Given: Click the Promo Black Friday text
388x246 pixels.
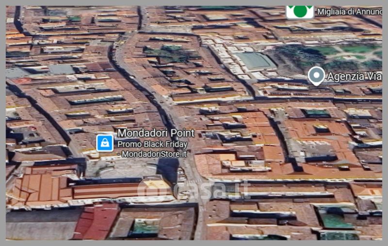Looking at the screenshot, I should click(152, 144).
